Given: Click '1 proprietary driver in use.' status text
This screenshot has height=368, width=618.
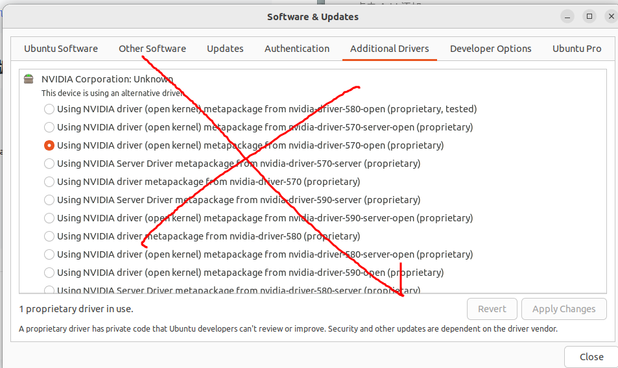Looking at the screenshot, I should pos(76,309).
